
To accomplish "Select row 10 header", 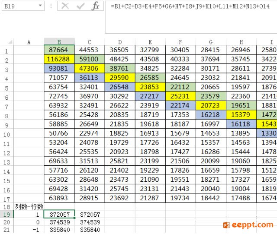I will 6,134.
